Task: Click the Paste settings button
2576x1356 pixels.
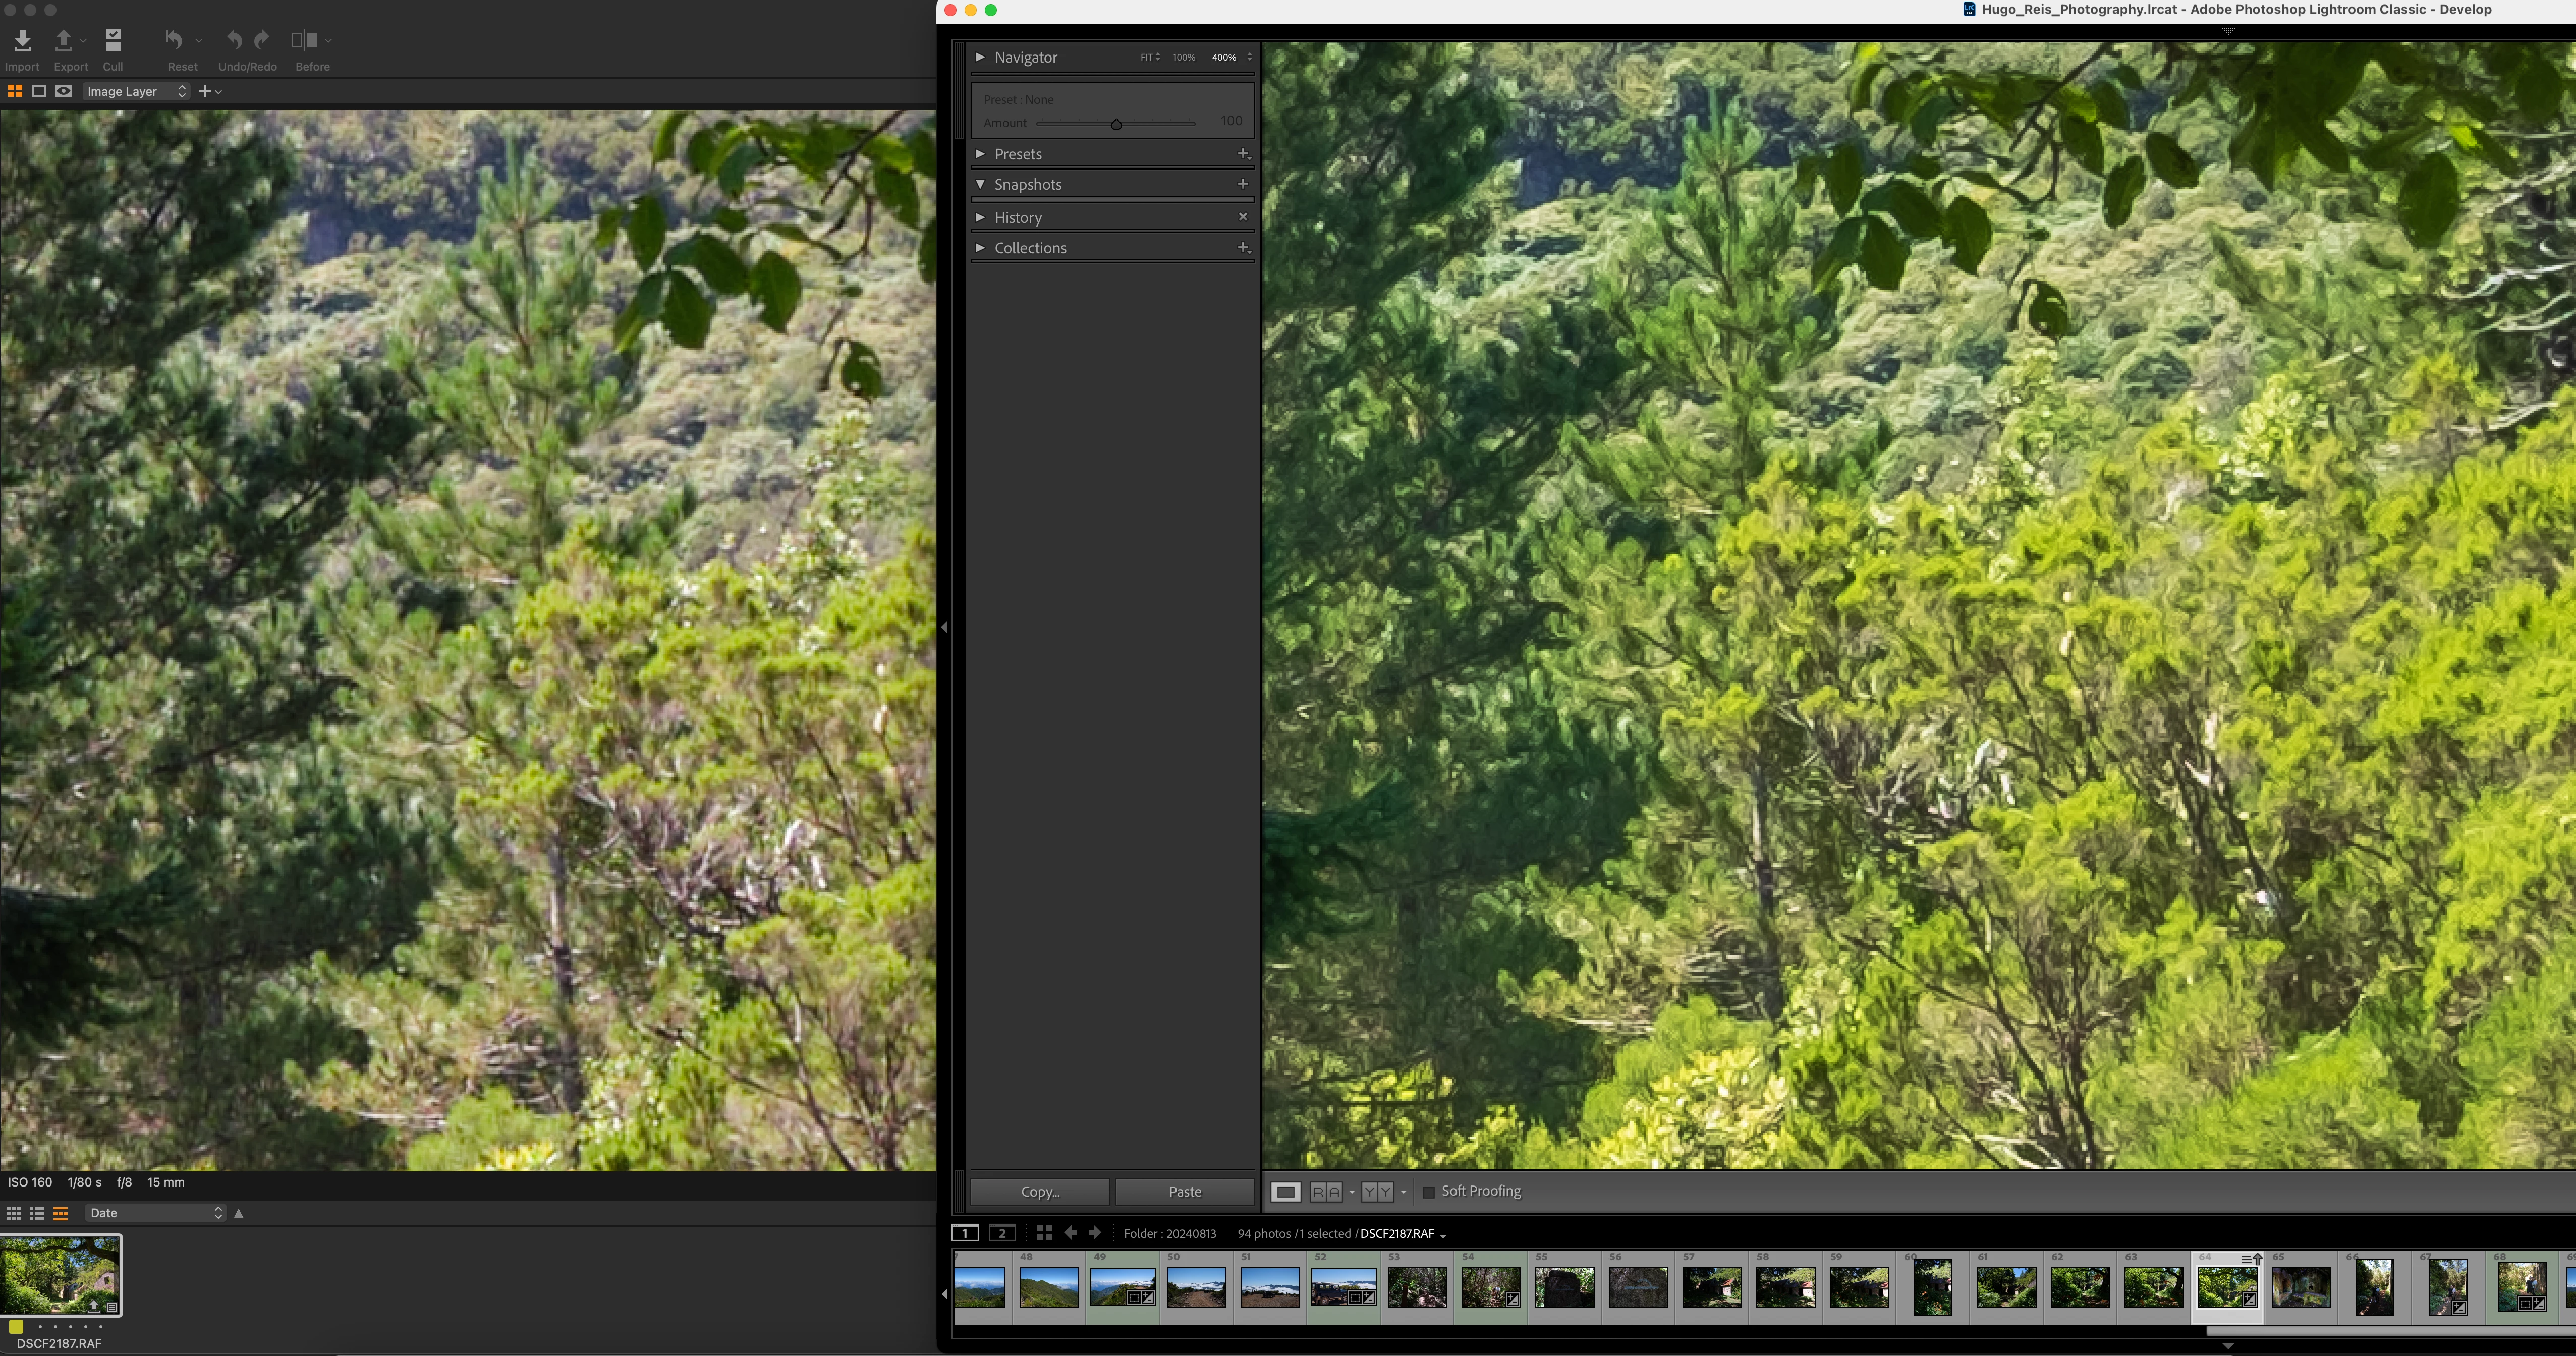Action: 1184,1191
